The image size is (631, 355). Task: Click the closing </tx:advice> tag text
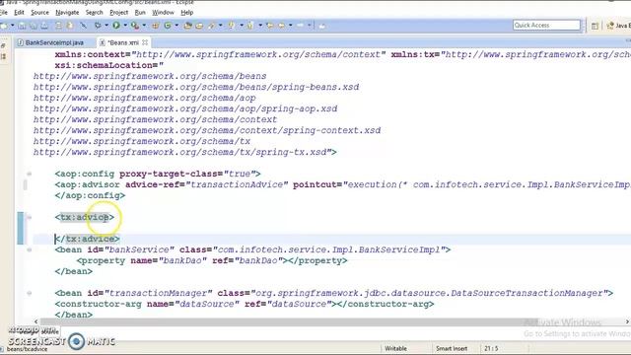click(x=88, y=239)
